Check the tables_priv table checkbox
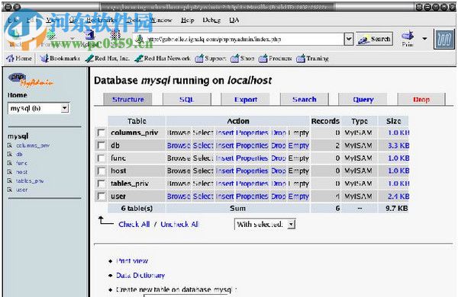 point(101,184)
